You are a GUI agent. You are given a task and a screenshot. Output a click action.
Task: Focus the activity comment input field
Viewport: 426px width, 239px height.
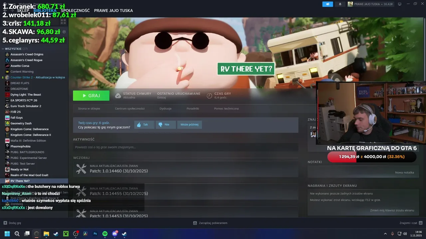186,147
